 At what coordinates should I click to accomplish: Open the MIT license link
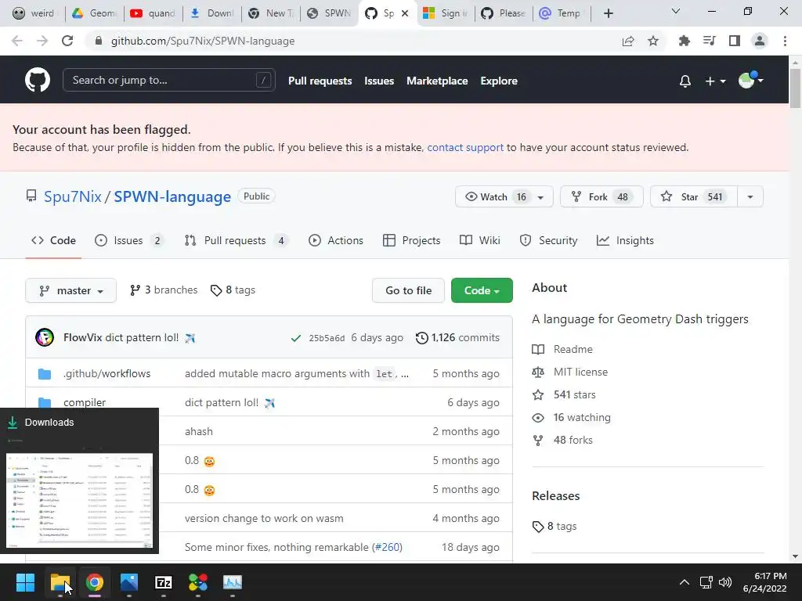pyautogui.click(x=570, y=372)
